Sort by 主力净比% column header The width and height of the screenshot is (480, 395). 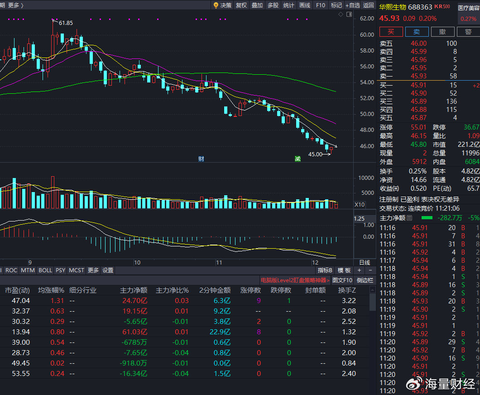[172, 290]
